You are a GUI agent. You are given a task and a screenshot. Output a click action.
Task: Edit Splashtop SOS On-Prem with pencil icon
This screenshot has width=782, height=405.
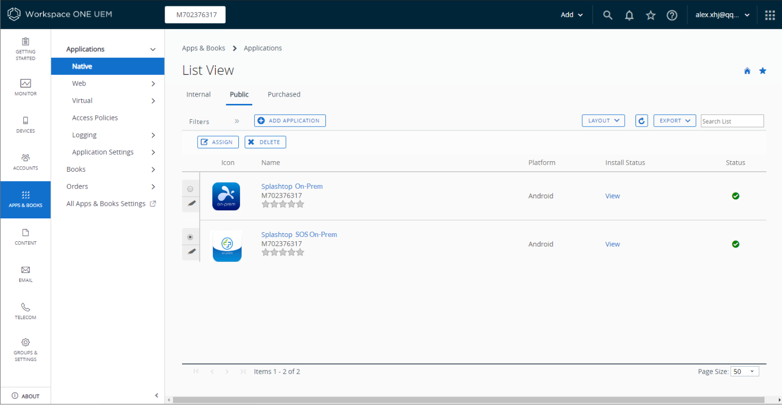191,252
